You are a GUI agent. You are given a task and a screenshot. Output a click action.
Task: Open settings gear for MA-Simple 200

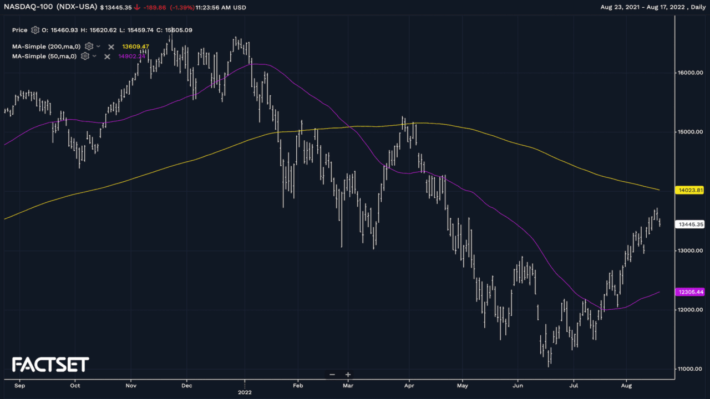coord(89,47)
